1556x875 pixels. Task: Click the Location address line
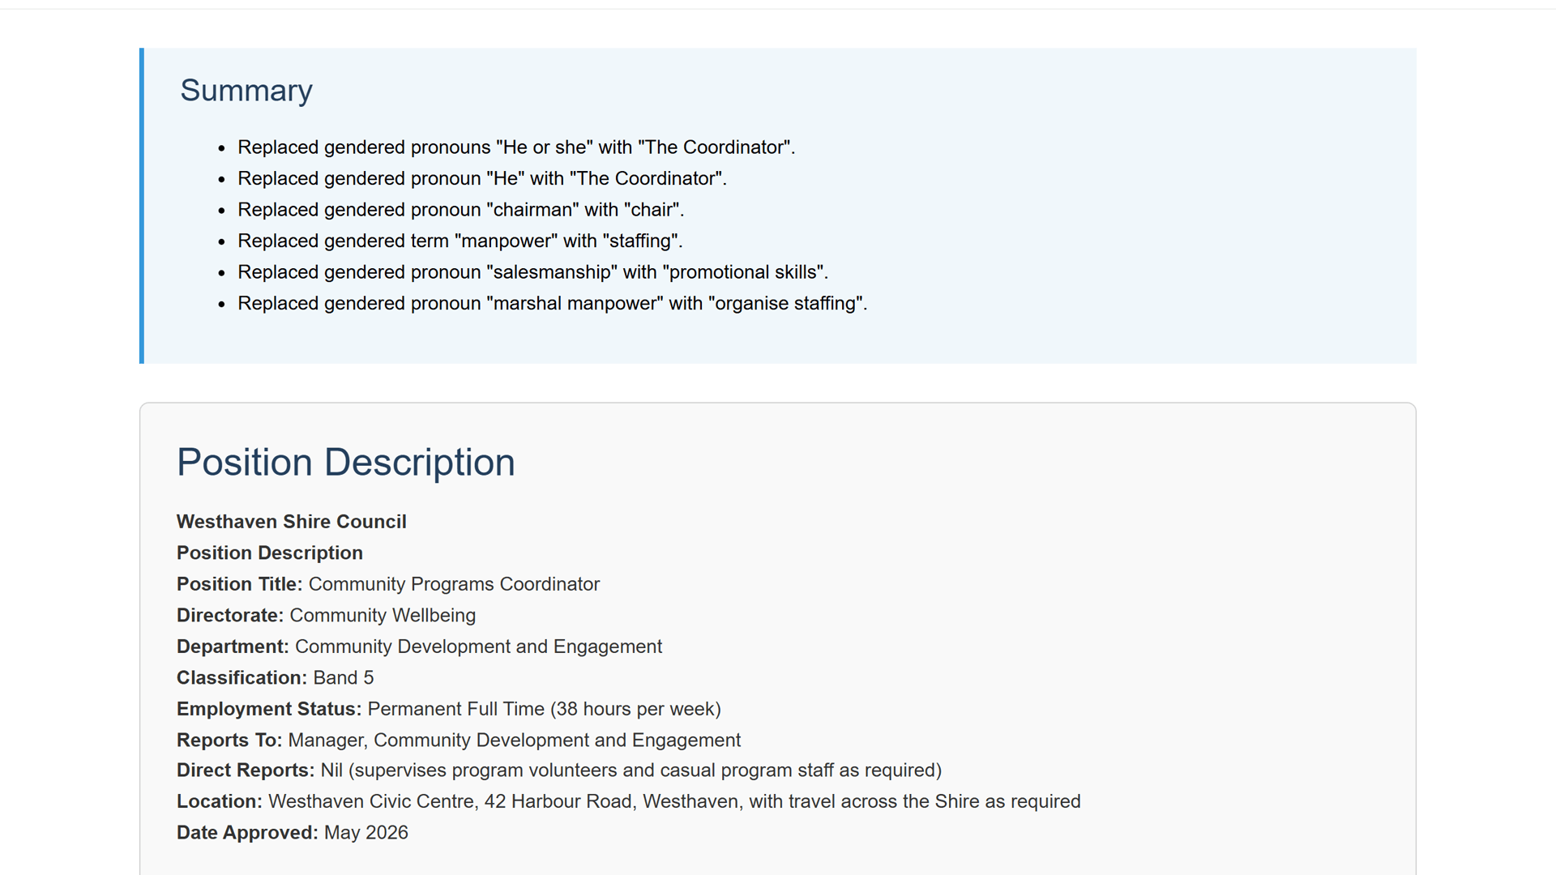click(629, 801)
